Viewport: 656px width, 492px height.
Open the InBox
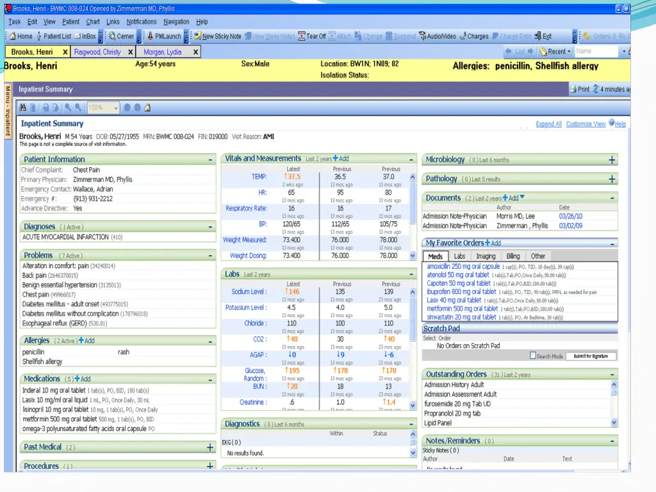[85, 37]
